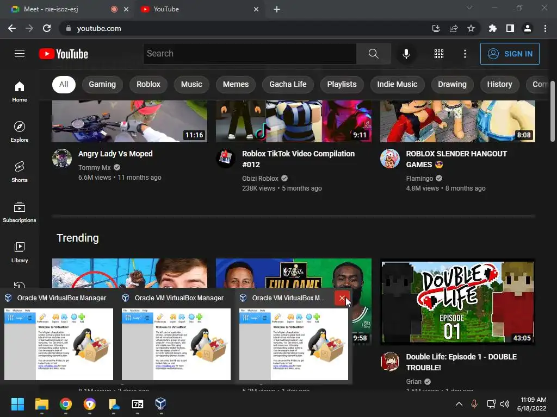Play the Double Life Episode 01 thumbnail
The image size is (557, 417).
point(457,302)
